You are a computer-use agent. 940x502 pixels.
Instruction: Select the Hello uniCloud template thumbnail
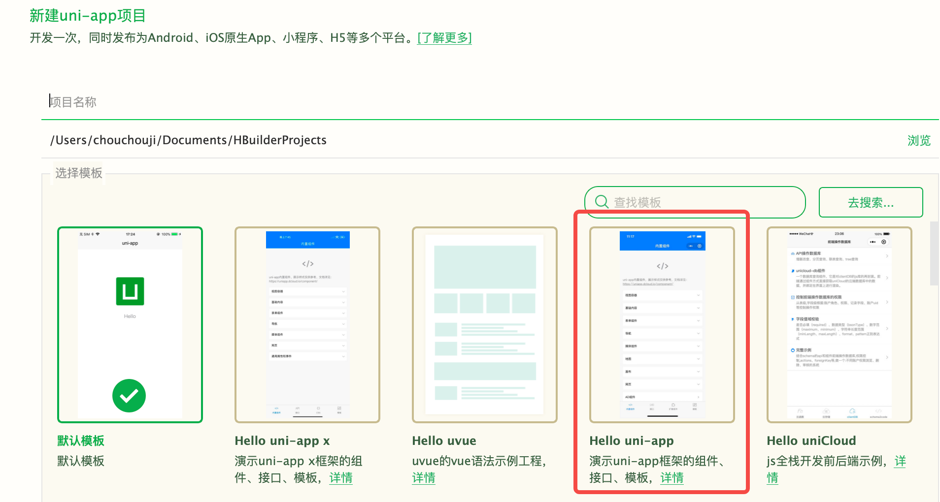[839, 325]
